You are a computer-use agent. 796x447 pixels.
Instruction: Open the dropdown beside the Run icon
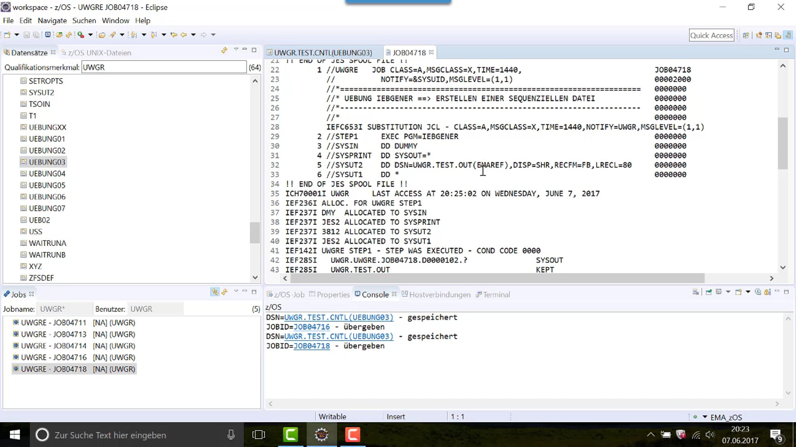[90, 35]
